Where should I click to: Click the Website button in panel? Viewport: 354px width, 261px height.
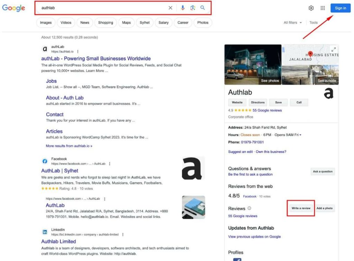pyautogui.click(x=237, y=102)
